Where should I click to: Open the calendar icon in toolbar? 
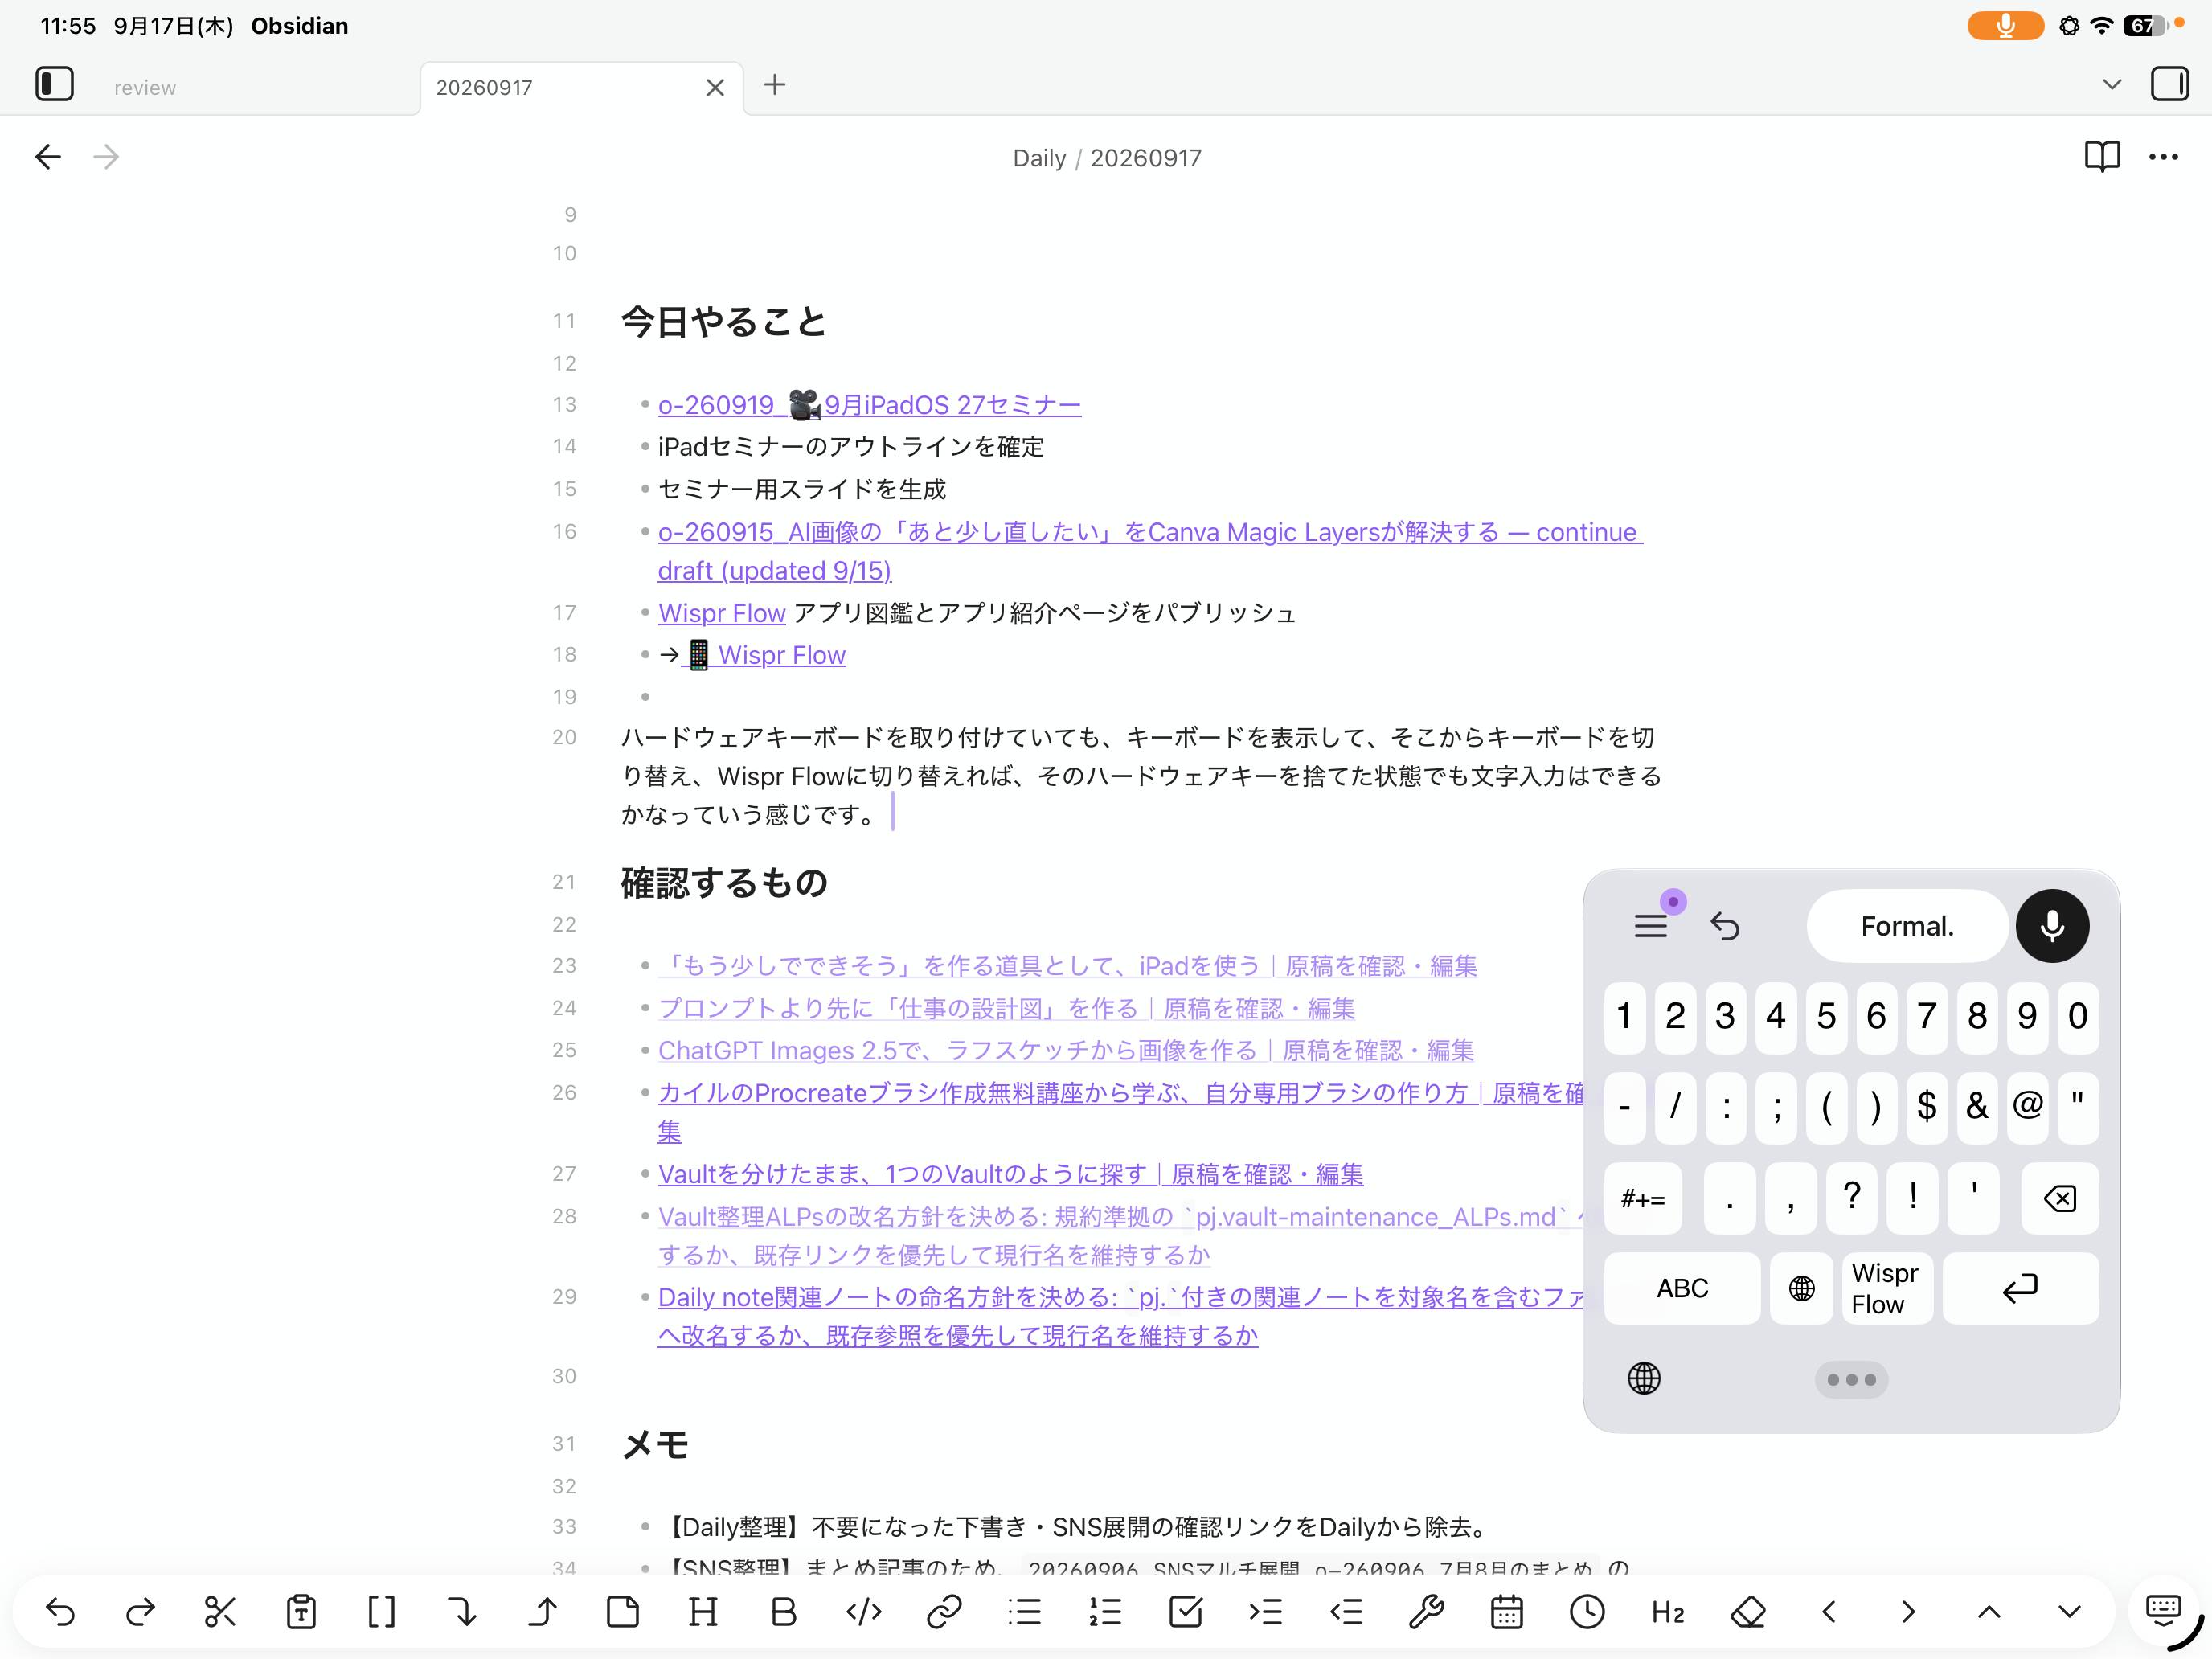(x=1507, y=1612)
